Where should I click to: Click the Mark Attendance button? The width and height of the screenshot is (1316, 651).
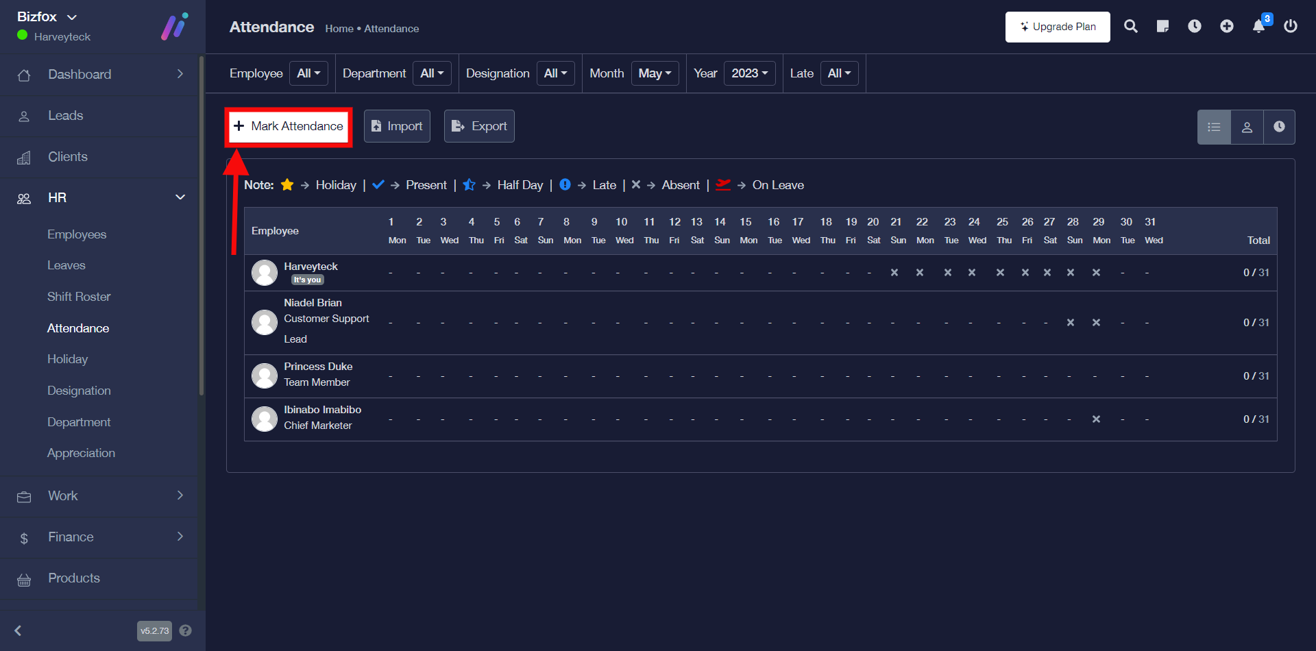[x=289, y=126]
